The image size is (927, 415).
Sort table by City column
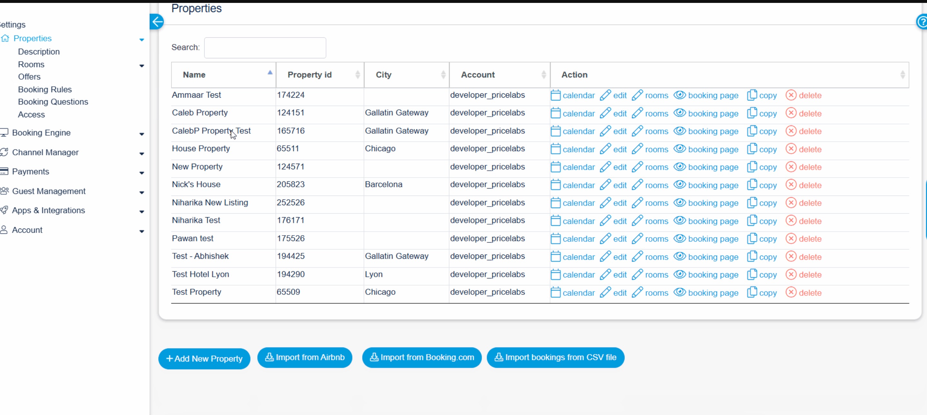[x=407, y=75]
